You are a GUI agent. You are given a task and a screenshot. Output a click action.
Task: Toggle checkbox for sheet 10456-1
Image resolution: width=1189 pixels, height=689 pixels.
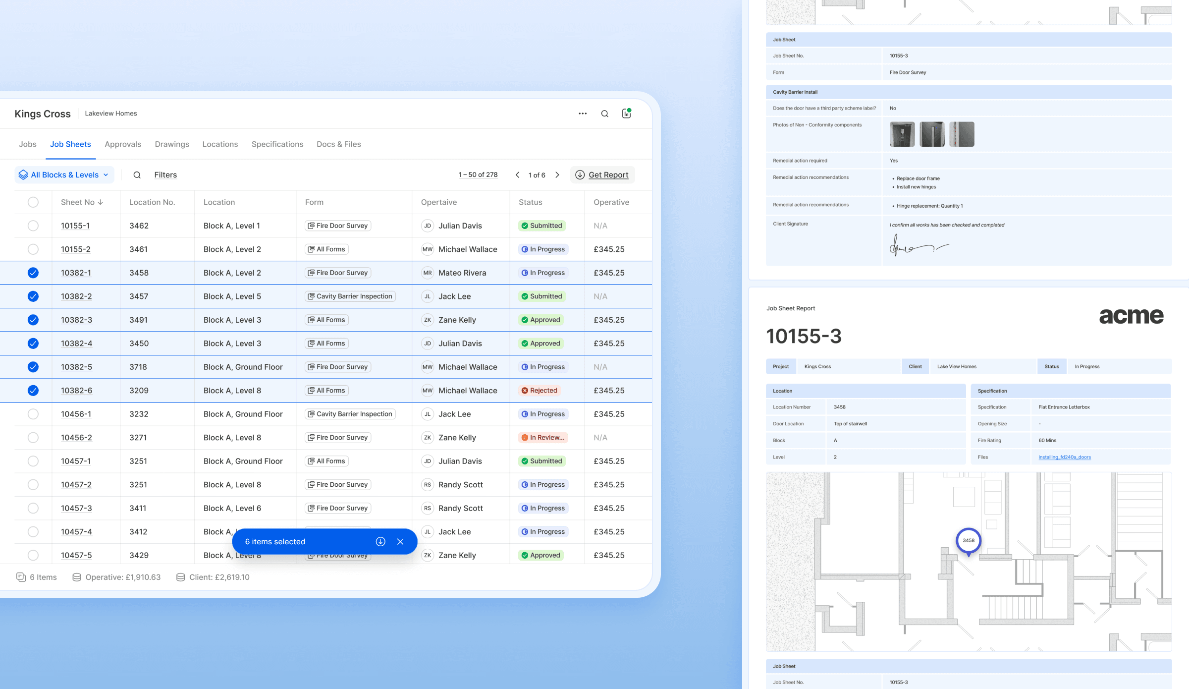tap(33, 413)
